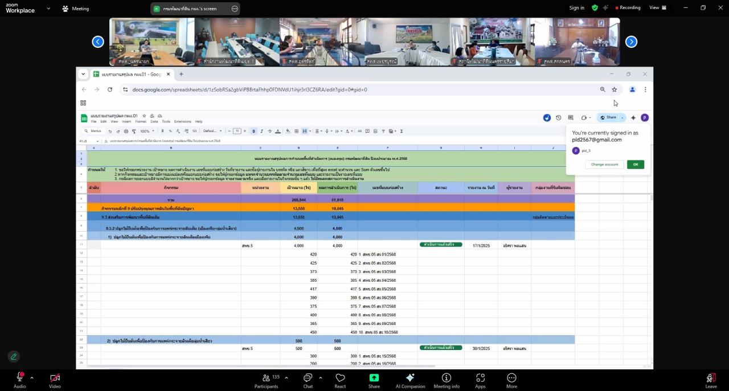Expand the Zoom Workplace dropdown arrow
This screenshot has height=391, width=729.
tap(48, 9)
